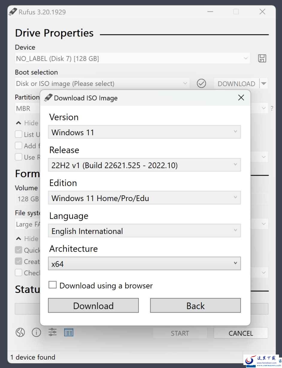Open the Edition dropdown
The height and width of the screenshot is (368, 282).
tap(144, 198)
